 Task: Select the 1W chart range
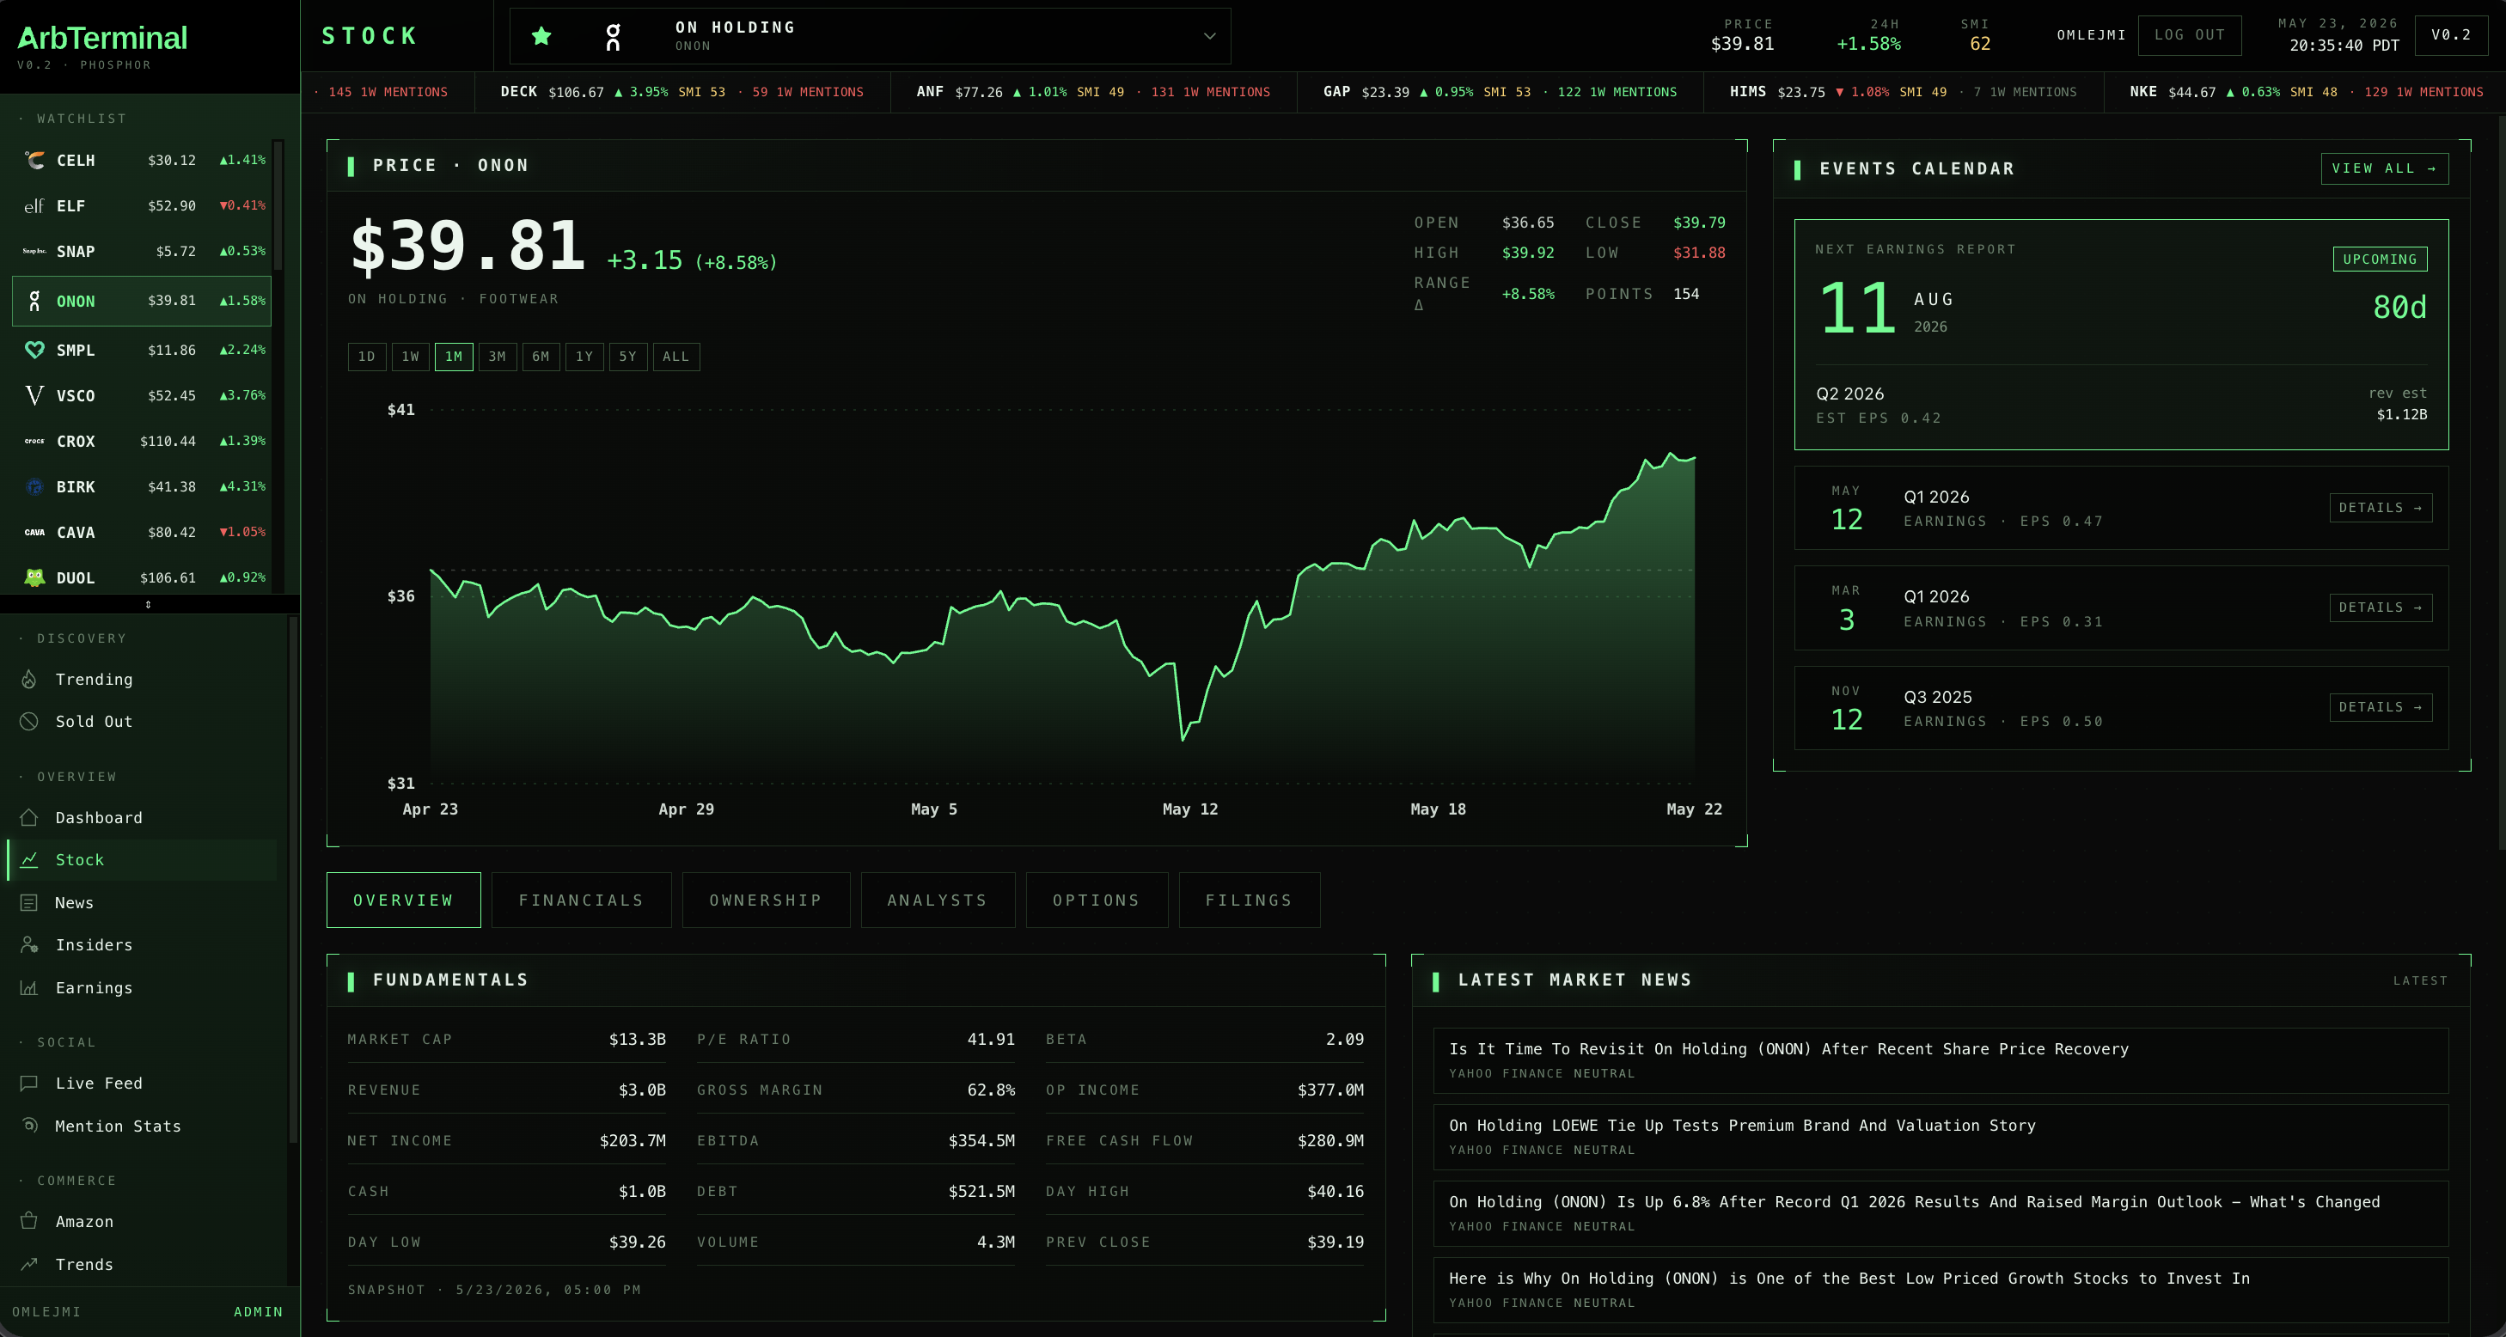pyautogui.click(x=411, y=357)
